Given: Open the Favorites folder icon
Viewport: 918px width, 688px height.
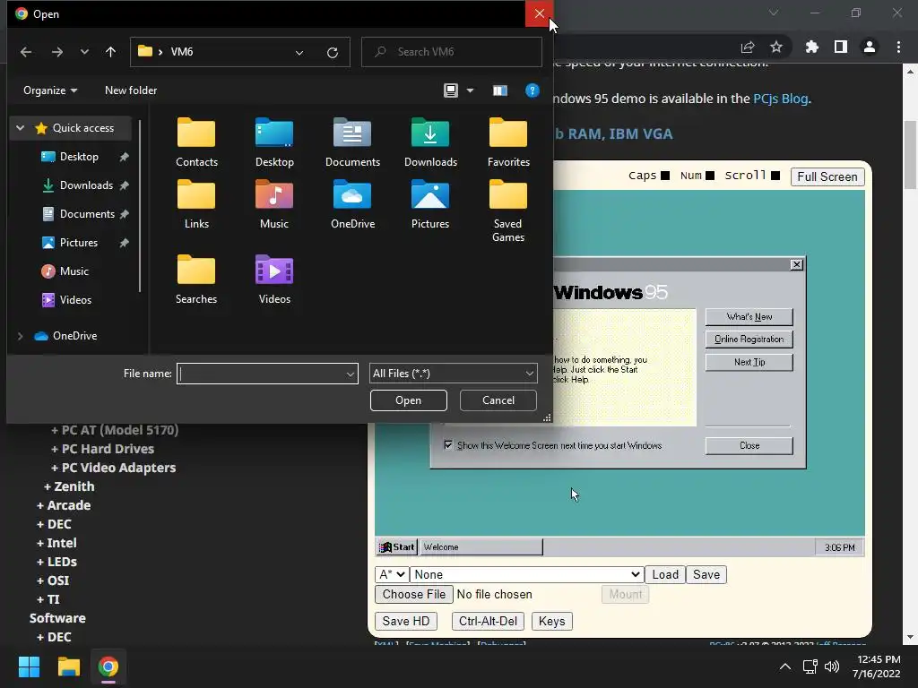Looking at the screenshot, I should click(508, 142).
